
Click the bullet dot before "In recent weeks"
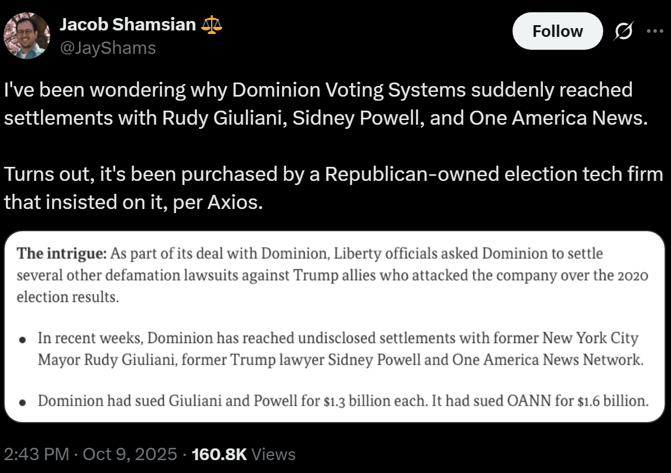(22, 340)
